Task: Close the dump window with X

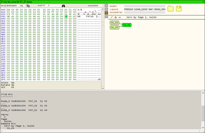Action: click(203, 2)
